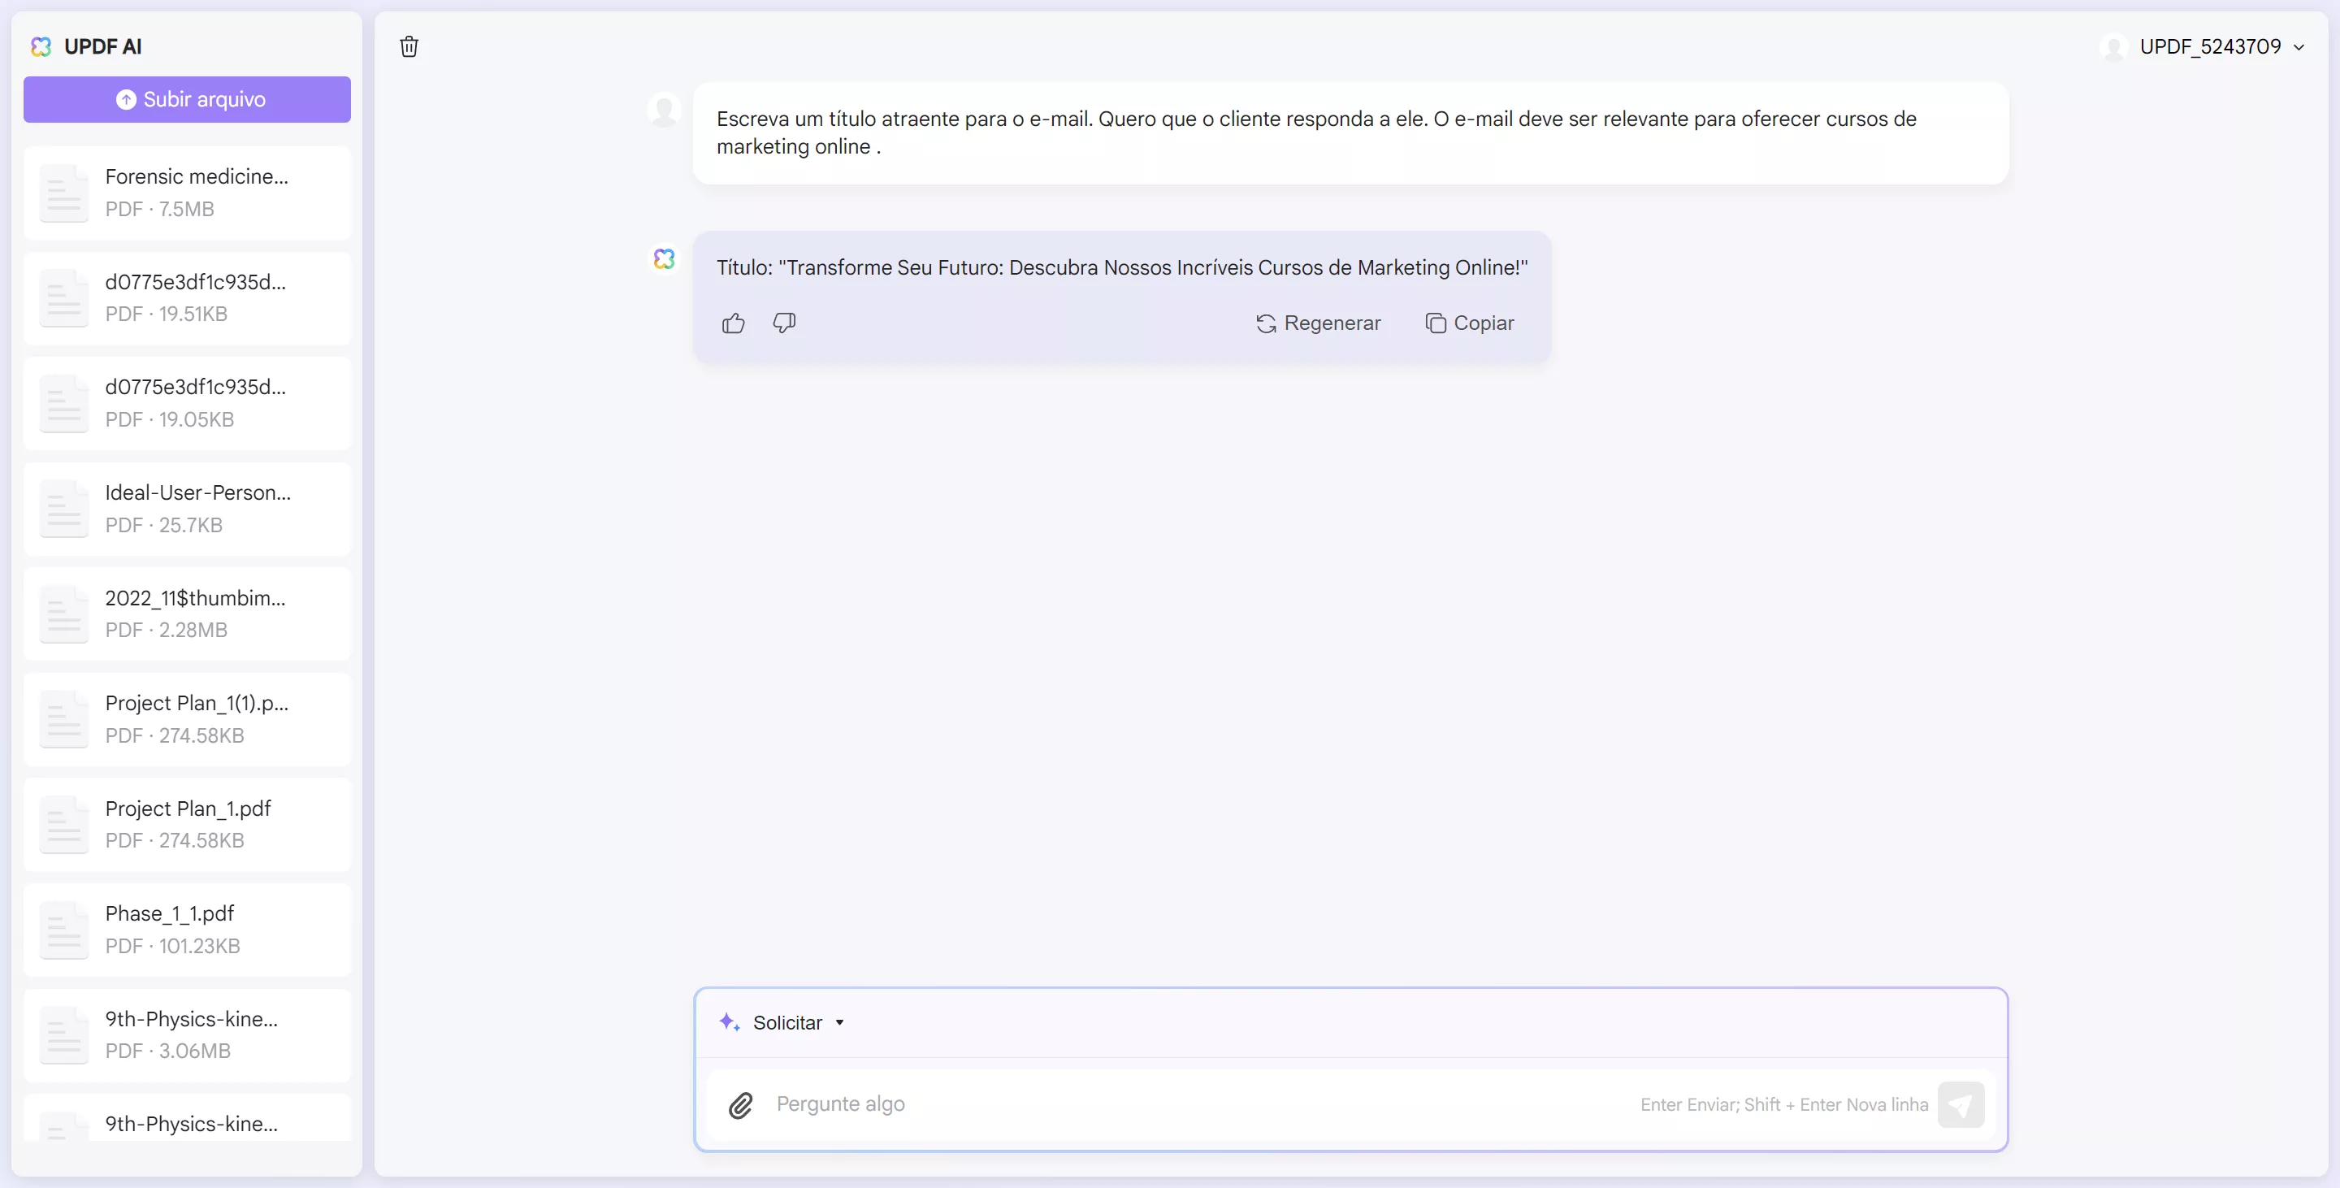Image resolution: width=2340 pixels, height=1188 pixels.
Task: Send the message using the send icon
Action: point(1962,1104)
